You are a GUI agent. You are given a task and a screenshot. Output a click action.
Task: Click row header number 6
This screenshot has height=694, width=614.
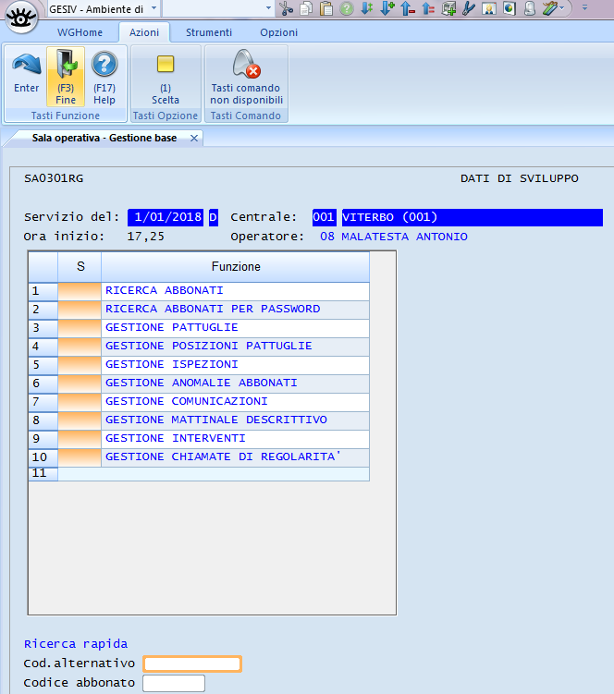(x=43, y=384)
